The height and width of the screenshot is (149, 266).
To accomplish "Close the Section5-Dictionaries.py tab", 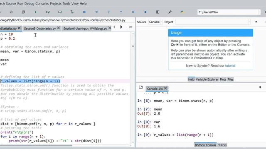I will (58, 28).
